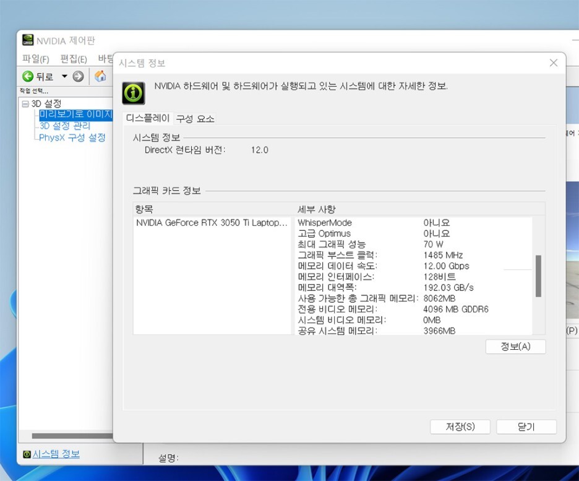This screenshot has height=481, width=579.
Task: Open the 파일(F) menu
Action: (x=35, y=59)
